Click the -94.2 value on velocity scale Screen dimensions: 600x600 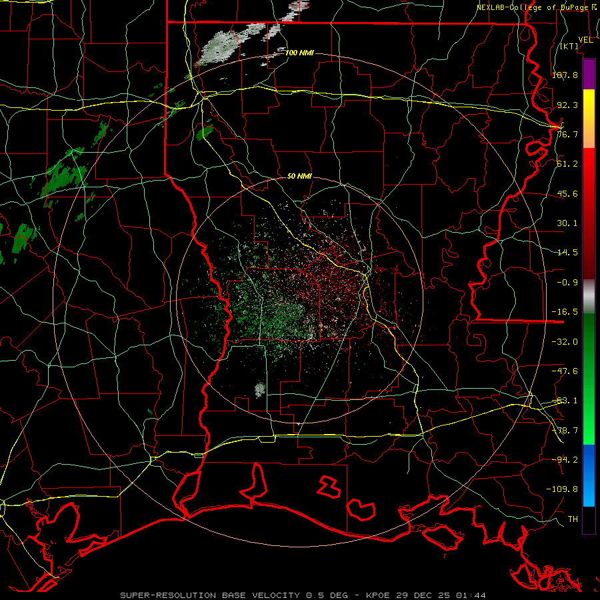(x=565, y=460)
